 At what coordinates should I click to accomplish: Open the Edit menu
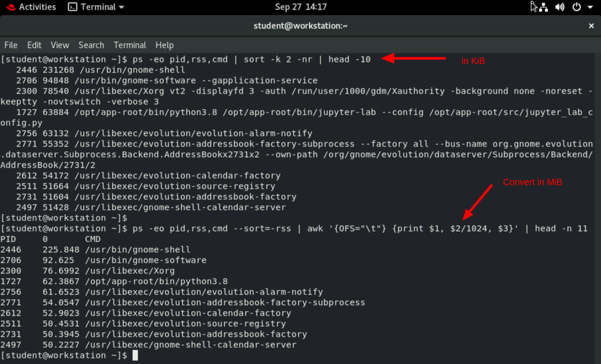tap(34, 45)
